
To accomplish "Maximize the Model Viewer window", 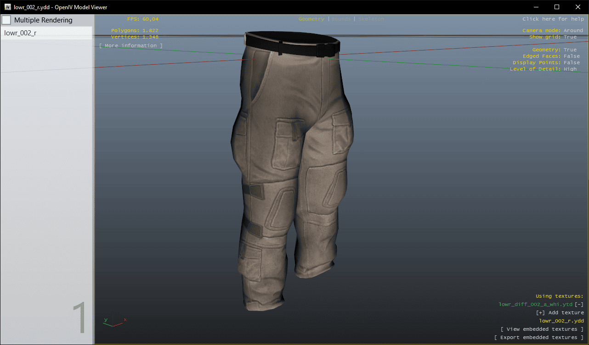I will coord(557,7).
